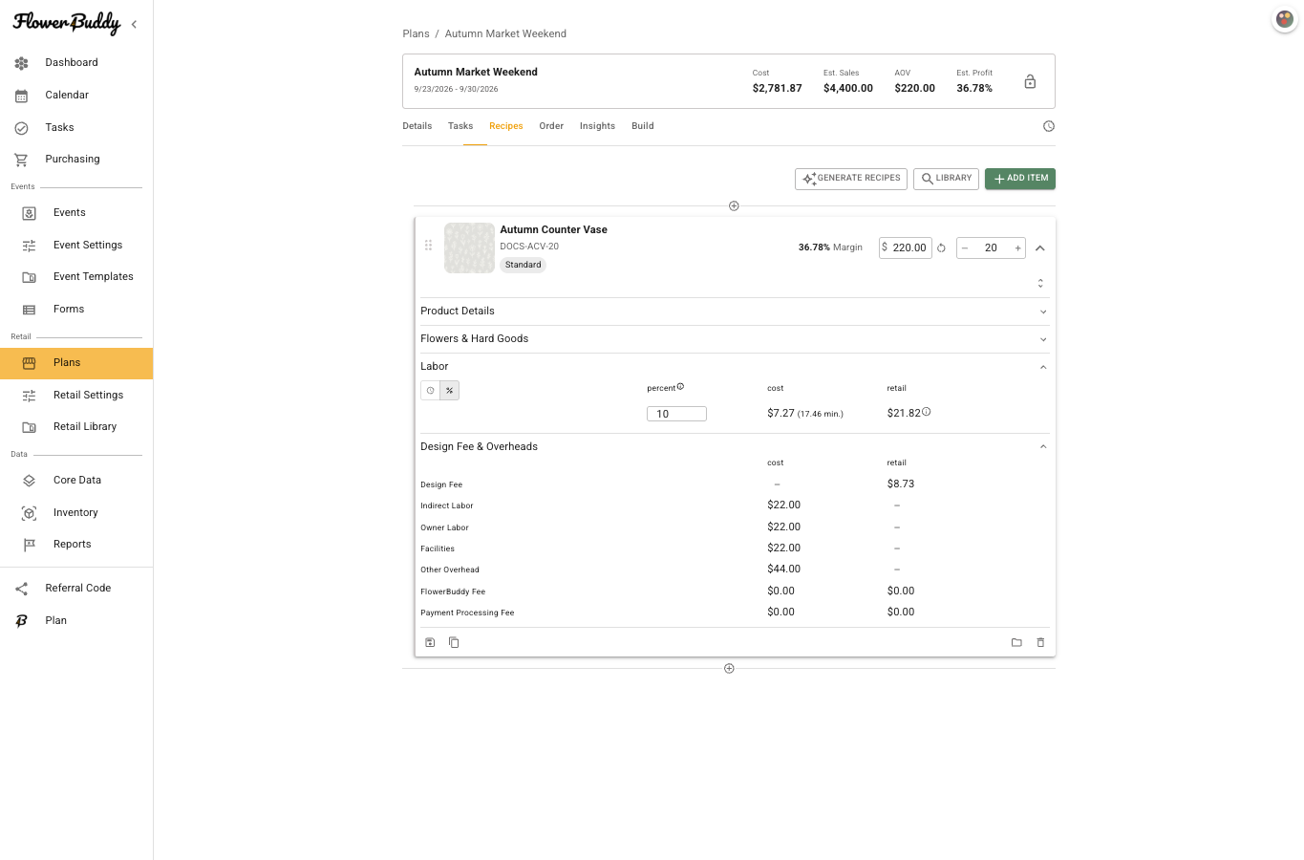Open folder icon at card bottom
Image resolution: width=1304 pixels, height=860 pixels.
[1016, 642]
